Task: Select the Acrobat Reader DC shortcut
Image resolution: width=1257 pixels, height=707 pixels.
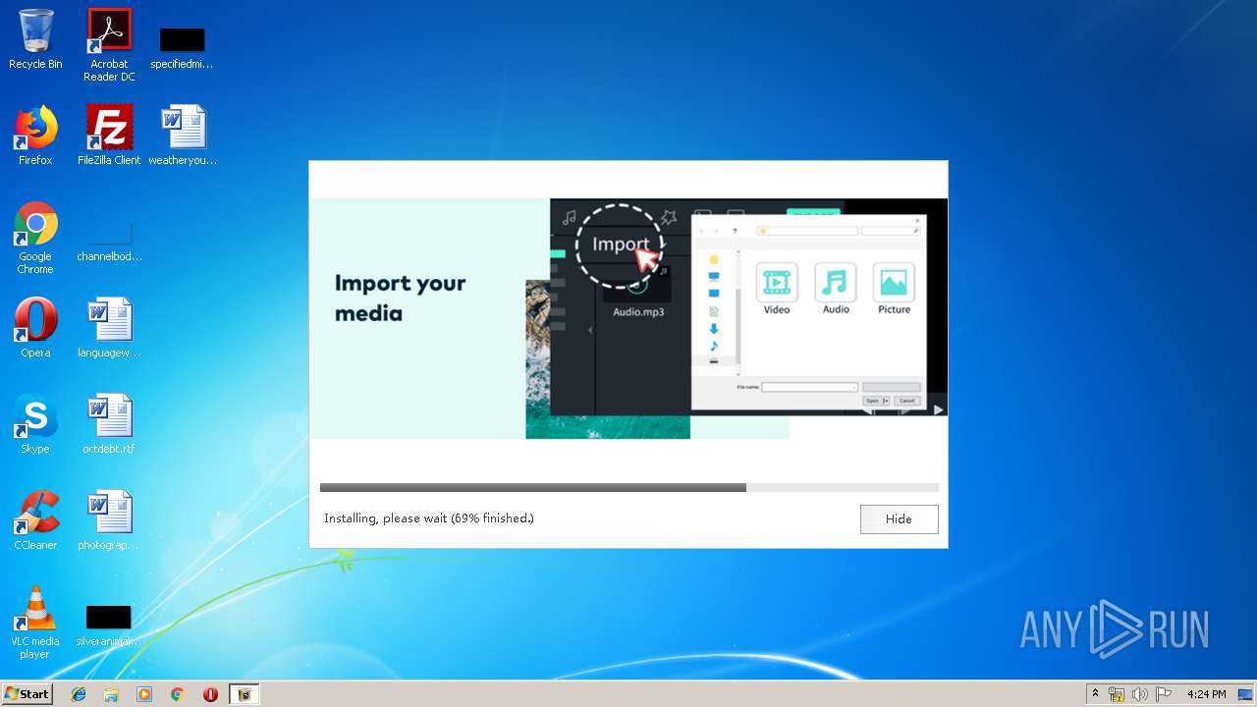Action: (x=109, y=45)
